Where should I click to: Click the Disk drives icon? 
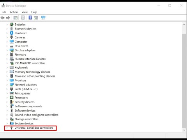(x=12, y=46)
